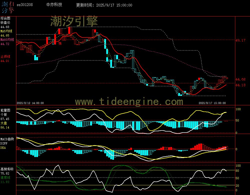Click the 强 signal marker on the chart

(60, 43)
